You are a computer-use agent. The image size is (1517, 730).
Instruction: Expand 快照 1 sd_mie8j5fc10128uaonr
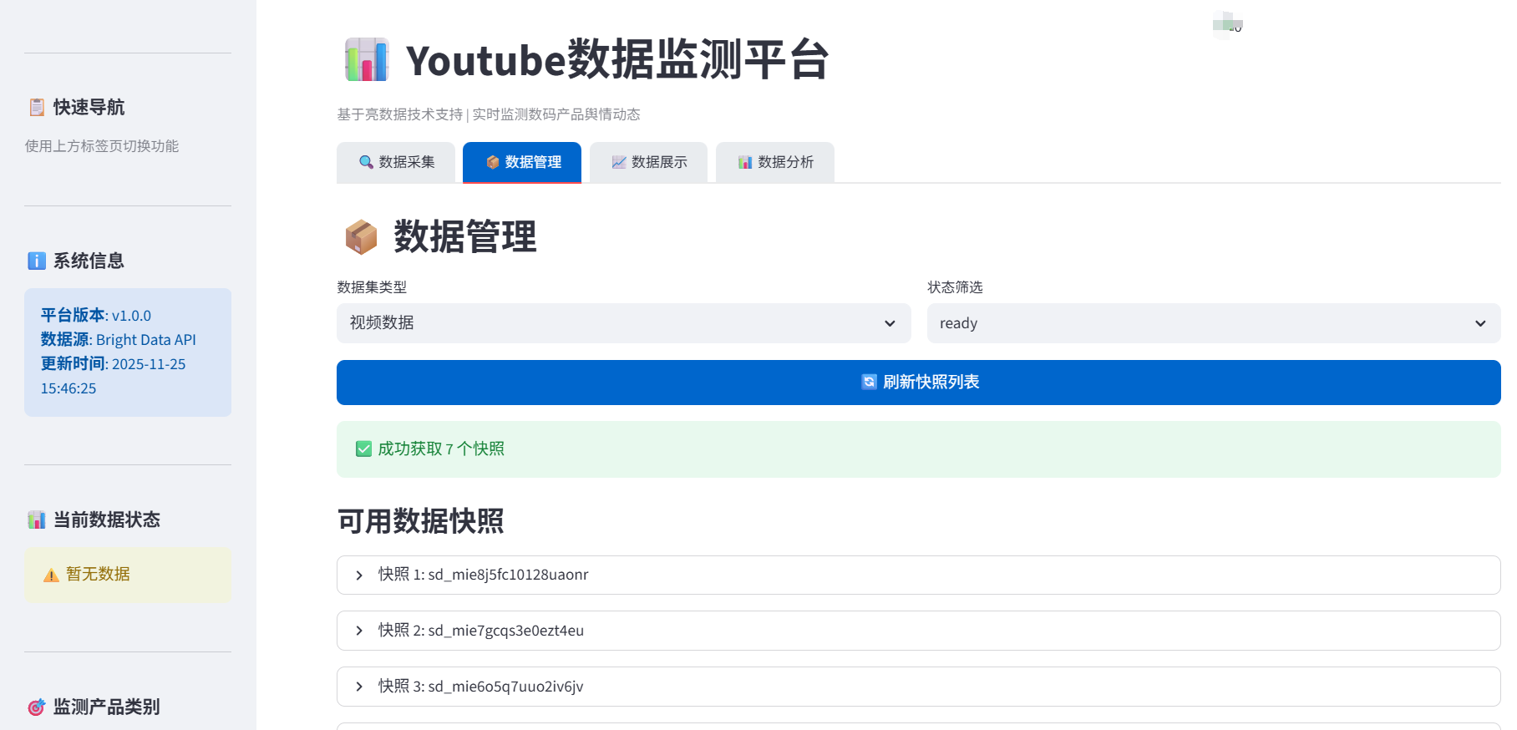(x=919, y=575)
